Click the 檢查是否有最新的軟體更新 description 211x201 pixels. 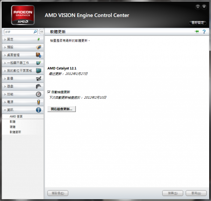point(70,41)
